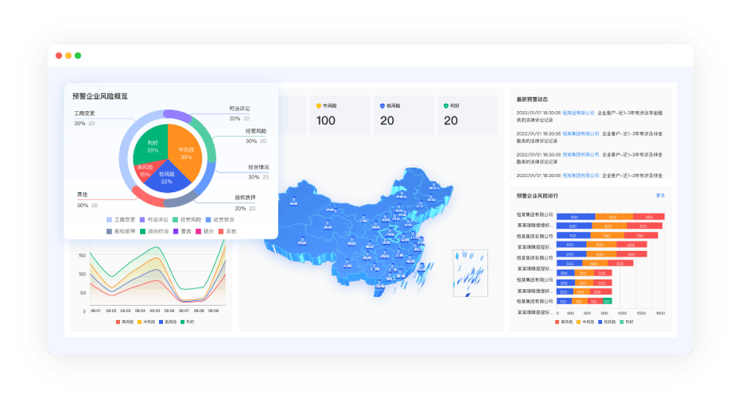741x405 pixels.
Task: Click the yellow shield icon on 中风险 card
Action: (x=319, y=106)
